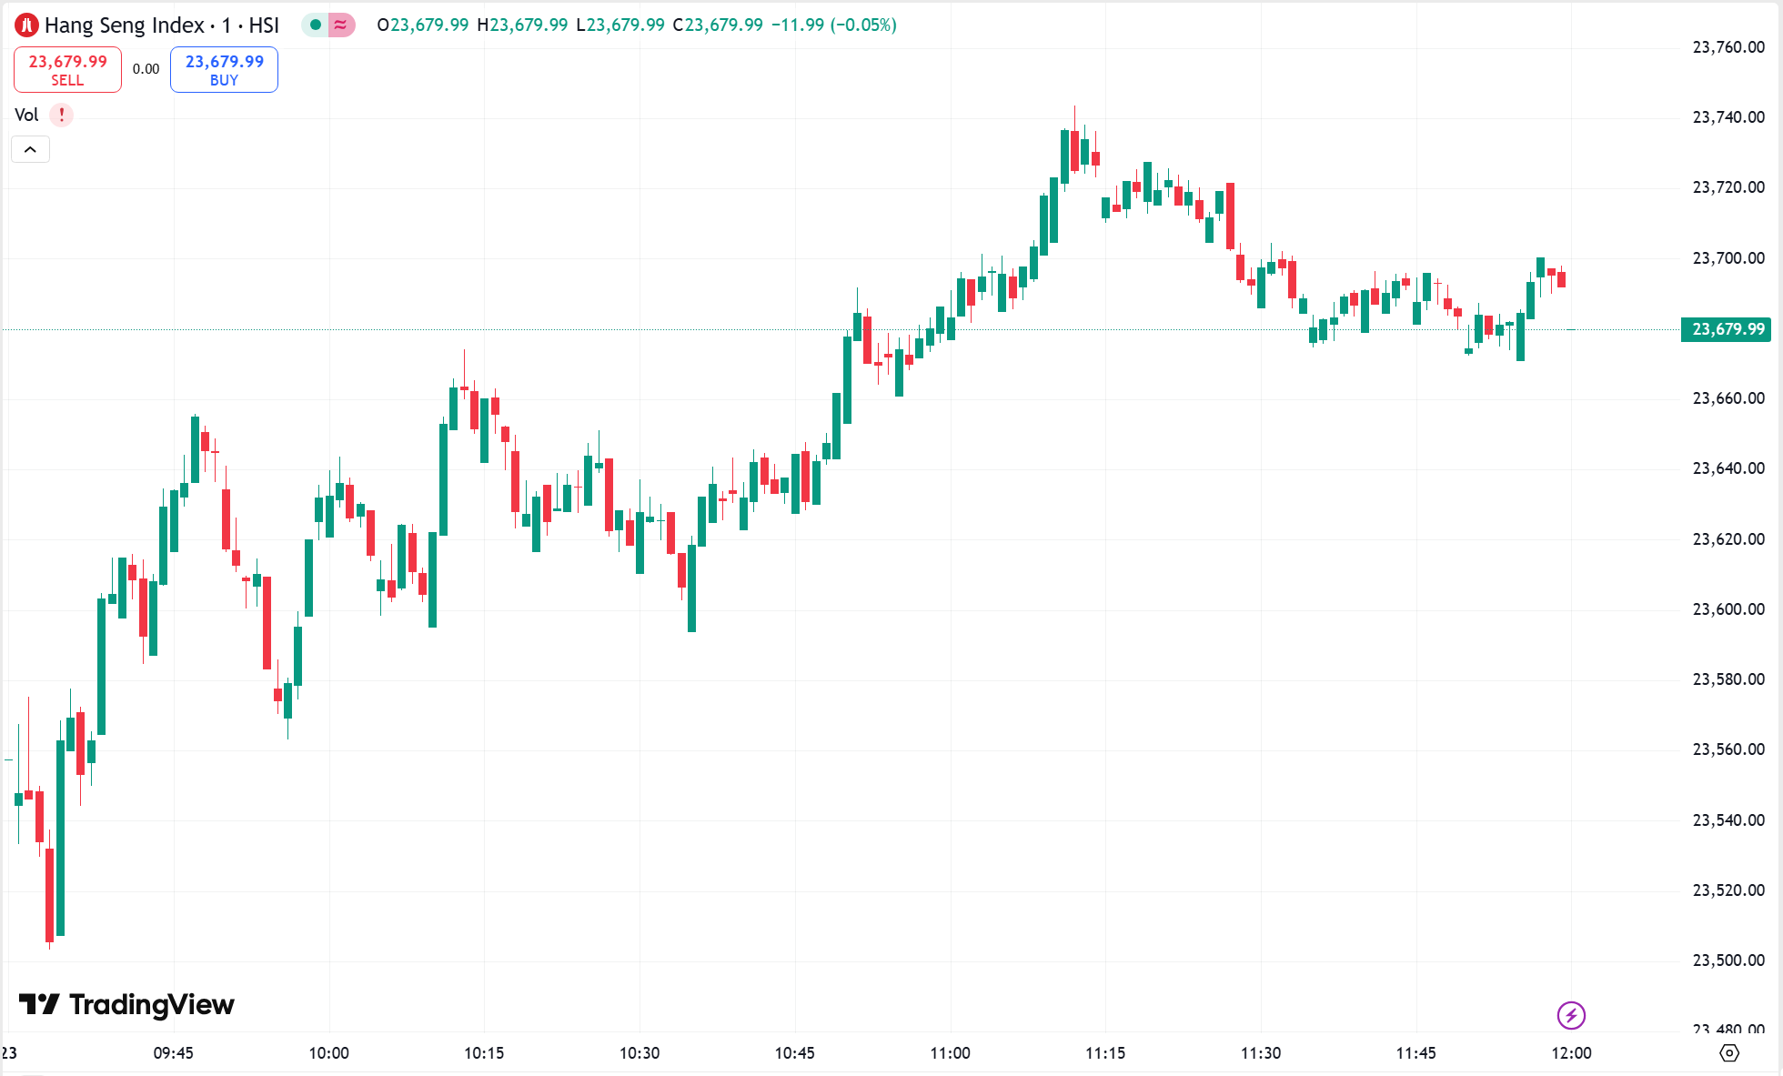Click the pink ≈ approximate data icon
This screenshot has height=1076, width=1783.
click(338, 25)
